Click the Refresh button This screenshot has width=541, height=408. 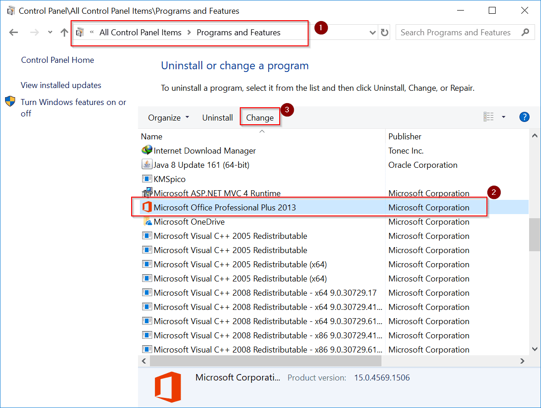384,33
